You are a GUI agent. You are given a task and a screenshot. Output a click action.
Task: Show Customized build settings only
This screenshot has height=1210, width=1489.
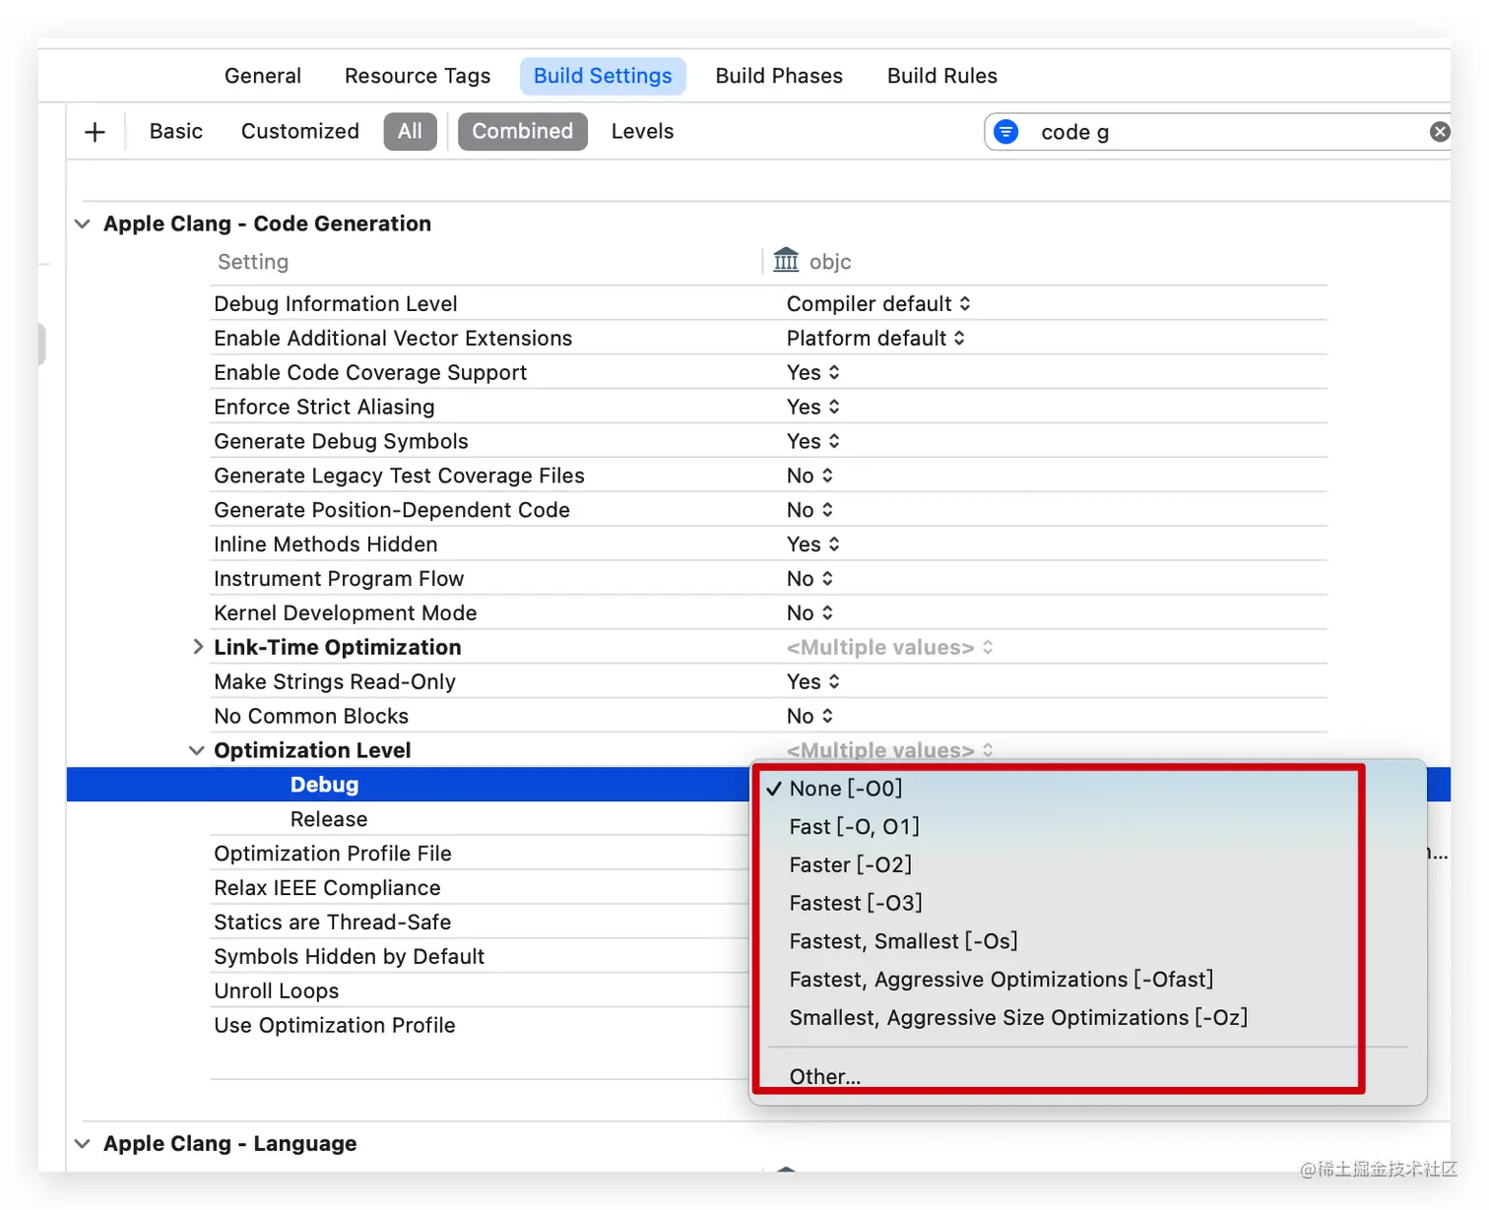[x=300, y=132]
